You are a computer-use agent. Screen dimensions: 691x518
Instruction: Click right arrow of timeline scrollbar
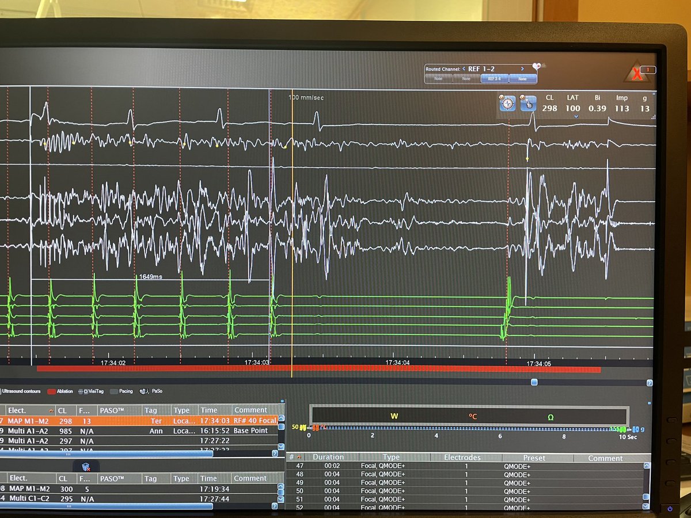click(650, 383)
